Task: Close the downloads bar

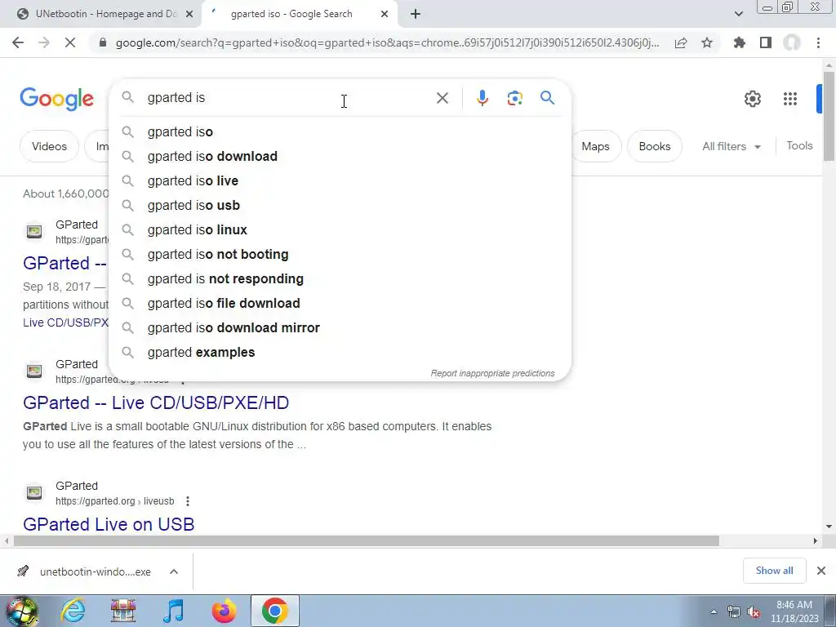Action: coord(821,571)
